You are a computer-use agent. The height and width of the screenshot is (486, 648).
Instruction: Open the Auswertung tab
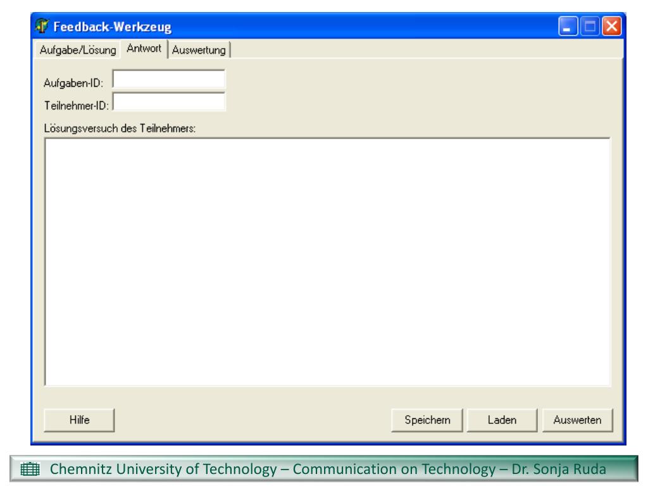[x=199, y=49]
